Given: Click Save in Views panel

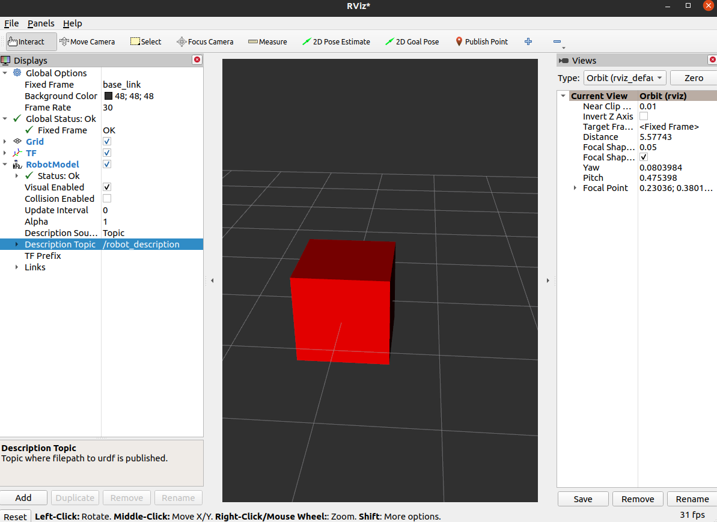Looking at the screenshot, I should click(583, 499).
